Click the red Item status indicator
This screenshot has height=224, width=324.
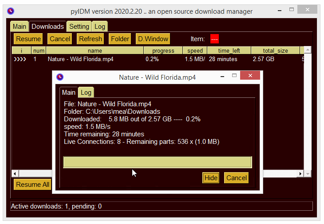coord(214,39)
